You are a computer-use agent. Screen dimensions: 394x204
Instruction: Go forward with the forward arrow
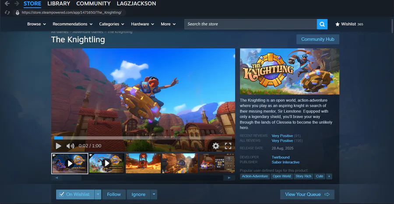click(x=17, y=3)
